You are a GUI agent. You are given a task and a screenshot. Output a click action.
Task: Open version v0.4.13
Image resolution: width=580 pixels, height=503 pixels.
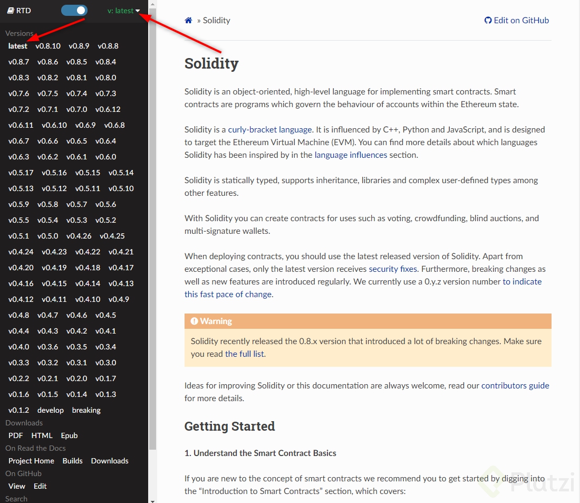click(121, 283)
